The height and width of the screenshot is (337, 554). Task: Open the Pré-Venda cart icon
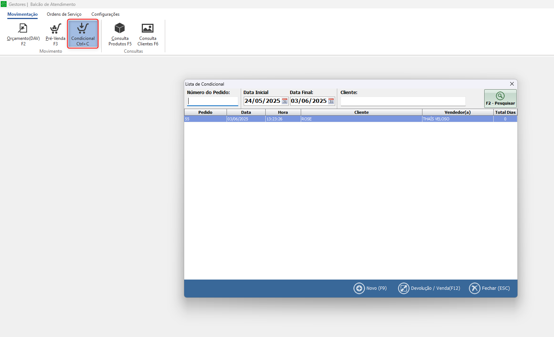point(56,29)
